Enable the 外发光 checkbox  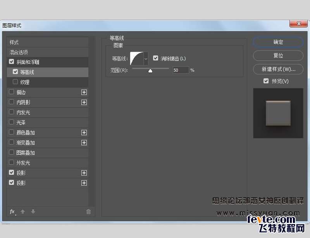pos(12,162)
